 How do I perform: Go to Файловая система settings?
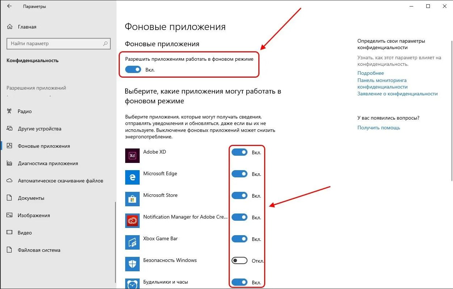point(39,250)
